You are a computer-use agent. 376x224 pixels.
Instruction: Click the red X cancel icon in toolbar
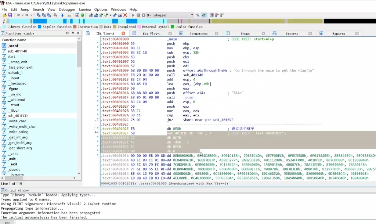coord(125,15)
